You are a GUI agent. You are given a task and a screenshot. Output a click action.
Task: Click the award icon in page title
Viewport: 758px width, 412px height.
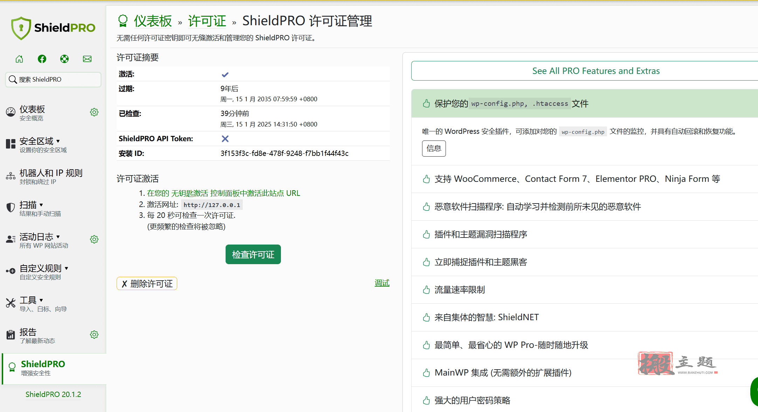coord(123,21)
